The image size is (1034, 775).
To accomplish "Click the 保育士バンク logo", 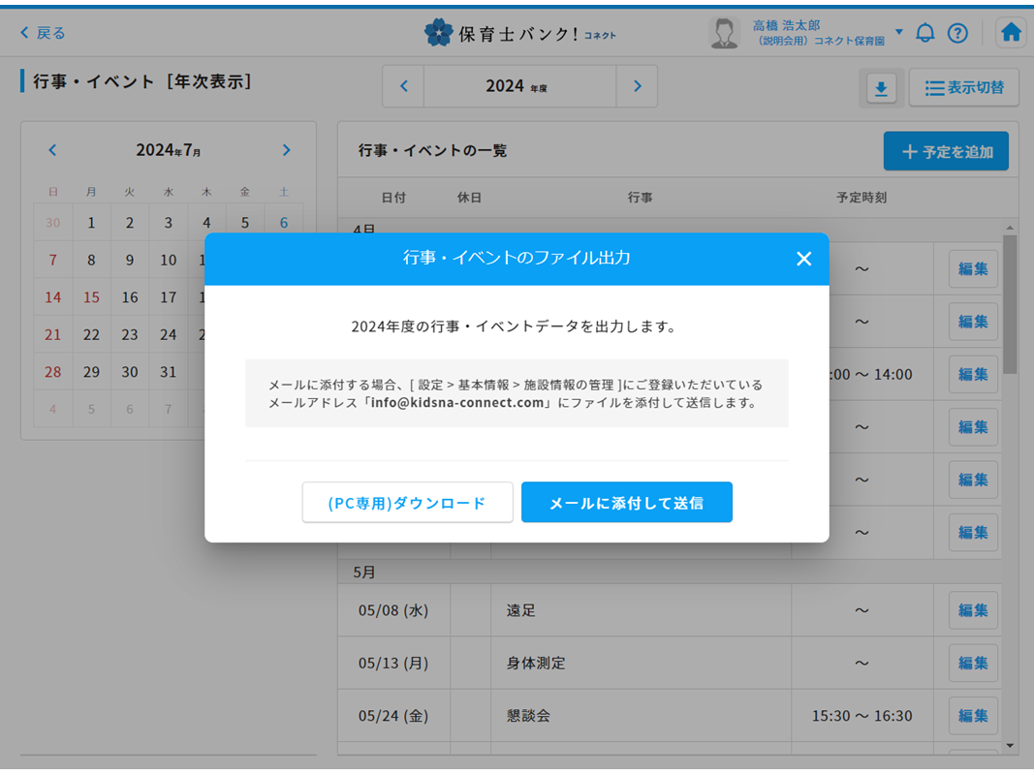I will (519, 33).
